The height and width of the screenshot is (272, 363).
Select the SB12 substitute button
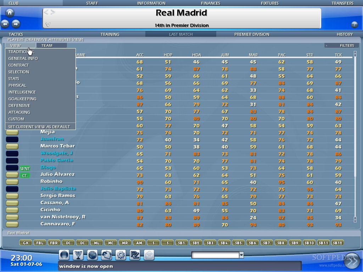(337, 243)
